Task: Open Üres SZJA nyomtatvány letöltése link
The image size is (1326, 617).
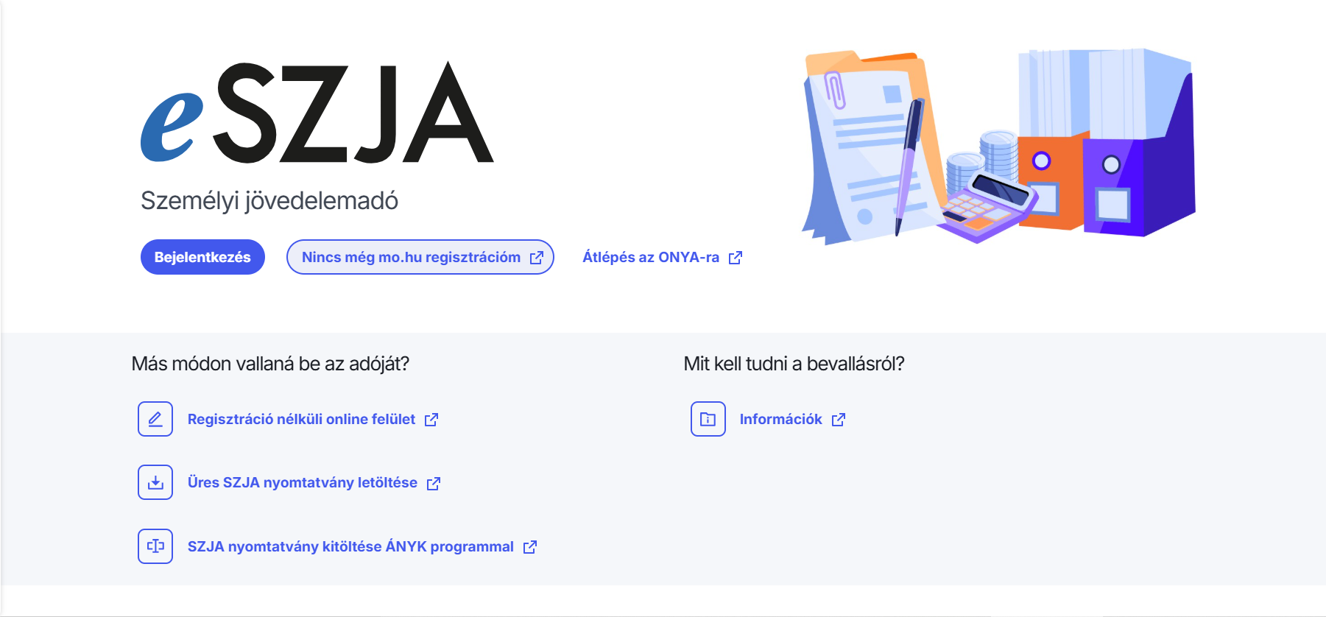Action: (x=314, y=483)
